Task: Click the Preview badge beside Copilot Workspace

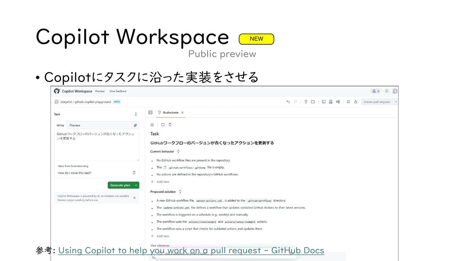Action: 100,91
